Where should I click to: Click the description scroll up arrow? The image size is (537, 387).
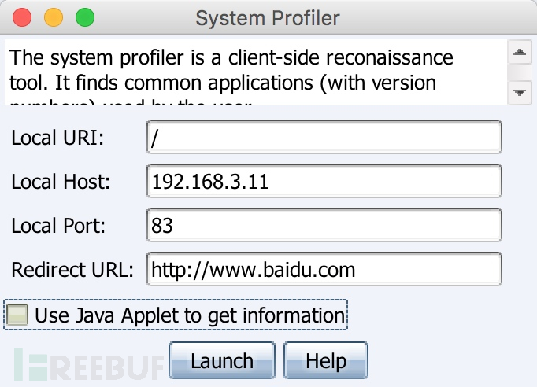tap(520, 52)
